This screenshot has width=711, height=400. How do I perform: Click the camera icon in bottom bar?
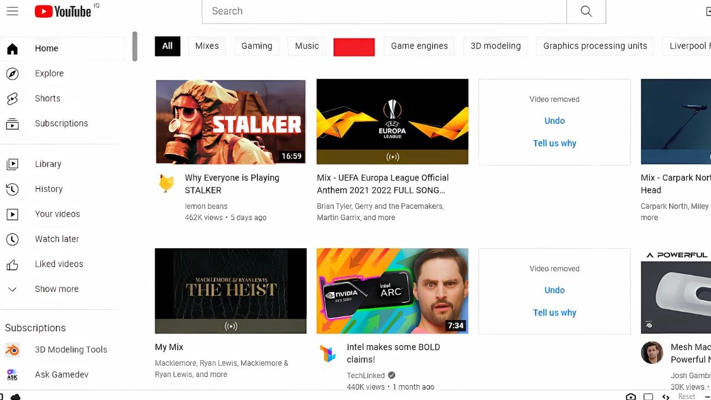(x=631, y=396)
